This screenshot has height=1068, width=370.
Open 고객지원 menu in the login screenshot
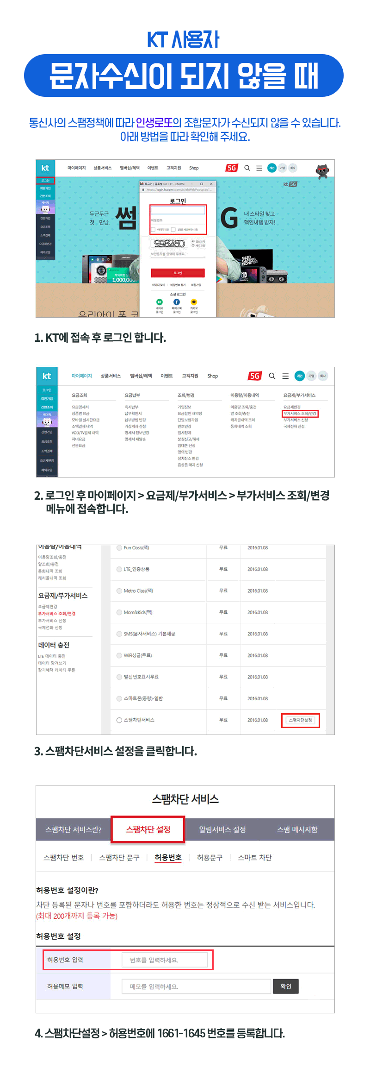tap(174, 168)
